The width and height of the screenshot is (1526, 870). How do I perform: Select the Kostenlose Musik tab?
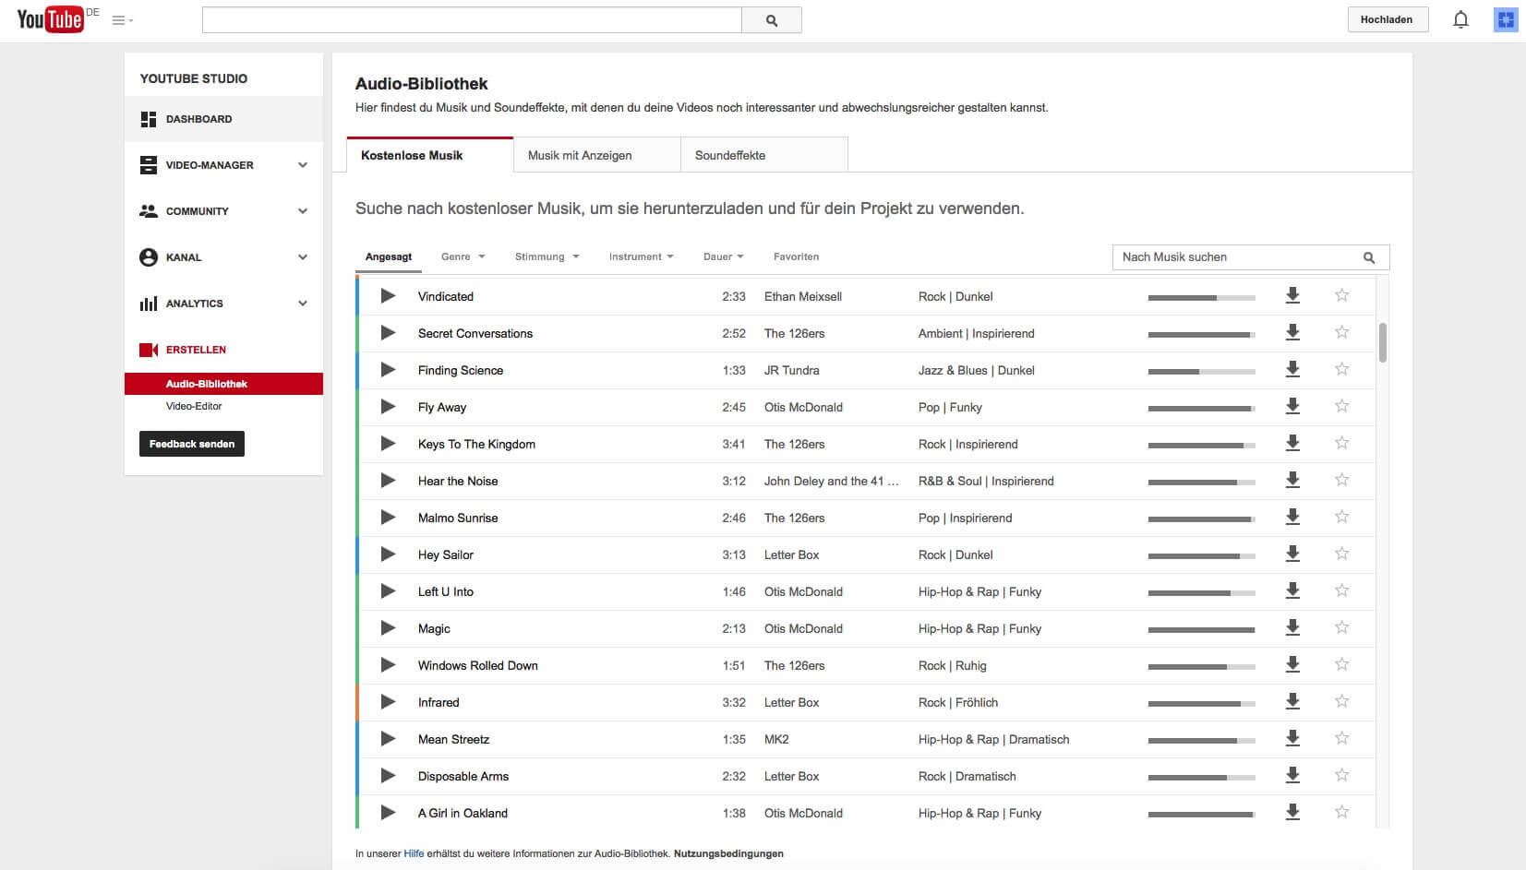pyautogui.click(x=429, y=155)
